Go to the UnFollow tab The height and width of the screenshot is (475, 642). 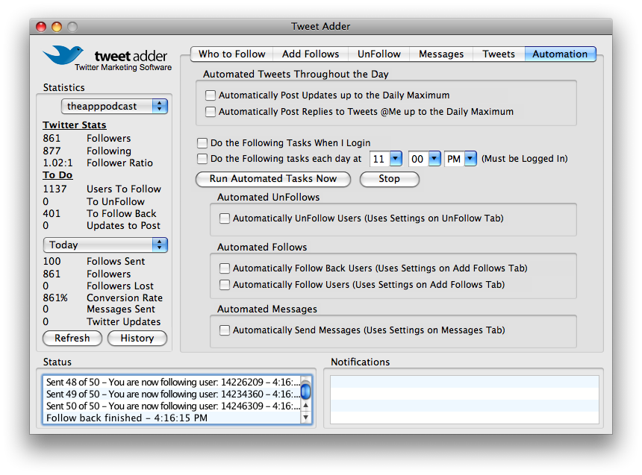click(378, 54)
